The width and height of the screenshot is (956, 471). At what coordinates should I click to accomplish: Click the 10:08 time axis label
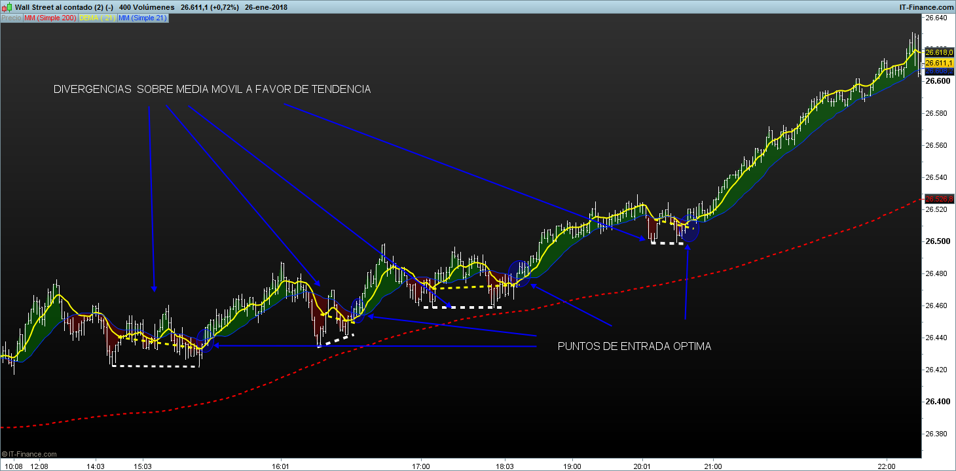click(x=14, y=466)
